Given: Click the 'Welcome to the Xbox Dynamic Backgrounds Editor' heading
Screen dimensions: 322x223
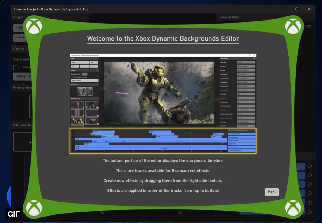Looking at the screenshot, I should (163, 38).
